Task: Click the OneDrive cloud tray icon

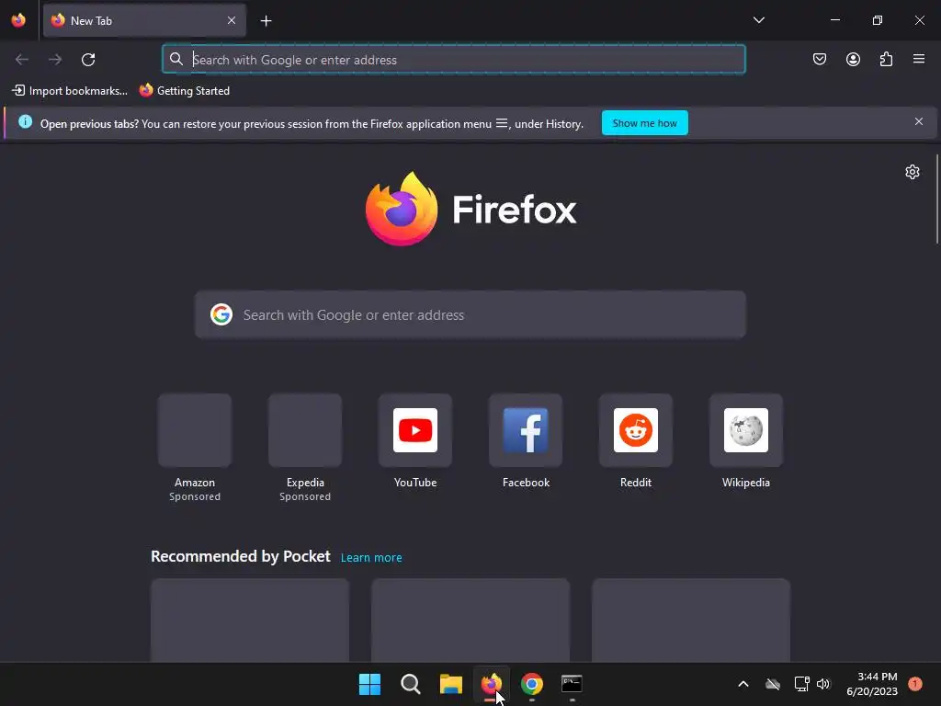Action: 773,684
